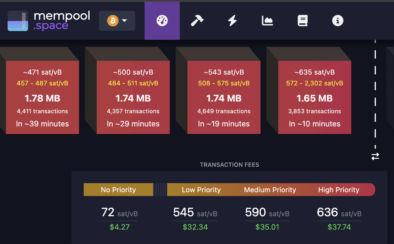Click the 1.78 MB block size
The height and width of the screenshot is (244, 394).
[x=42, y=98]
